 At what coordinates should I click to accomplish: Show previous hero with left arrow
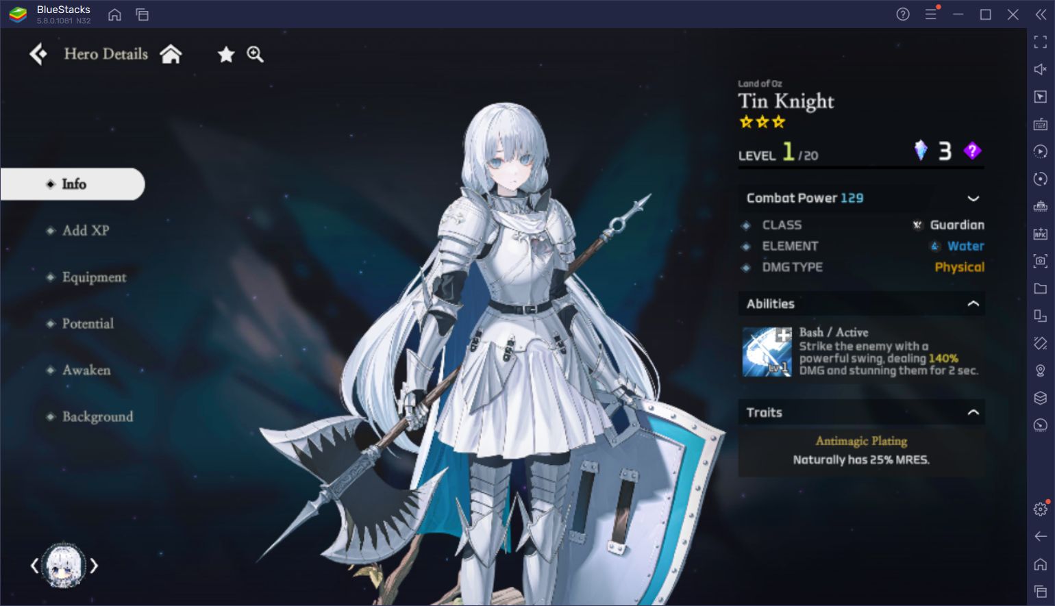[x=34, y=566]
